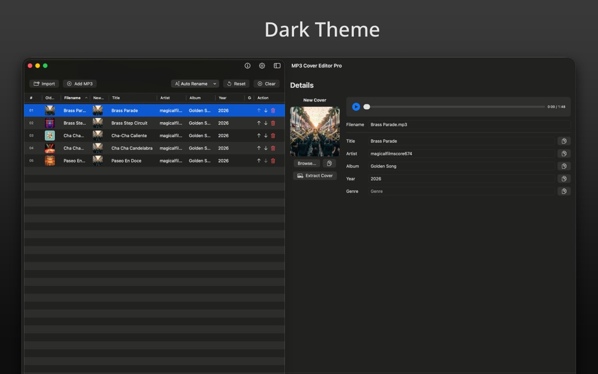Delete the Cha-Cha Caliente row
This screenshot has width=598, height=374.
click(x=273, y=136)
